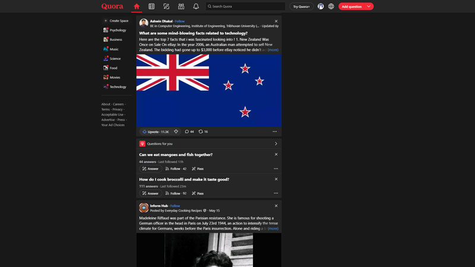Open the Quora home feed icon

pyautogui.click(x=137, y=7)
